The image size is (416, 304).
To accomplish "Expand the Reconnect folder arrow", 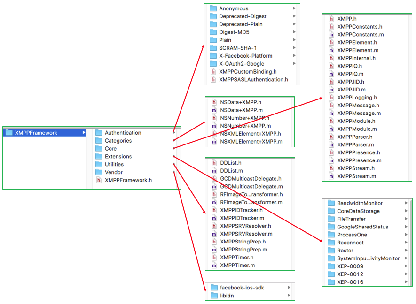I will point(406,242).
